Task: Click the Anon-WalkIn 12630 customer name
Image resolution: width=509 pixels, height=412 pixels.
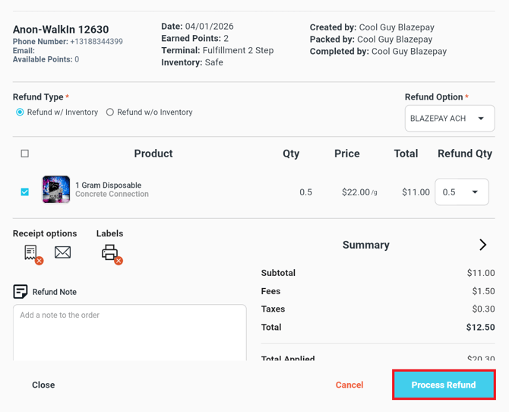Action: tap(61, 30)
